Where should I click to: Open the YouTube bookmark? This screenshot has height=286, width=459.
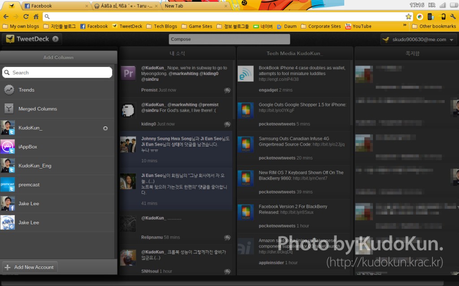click(358, 26)
